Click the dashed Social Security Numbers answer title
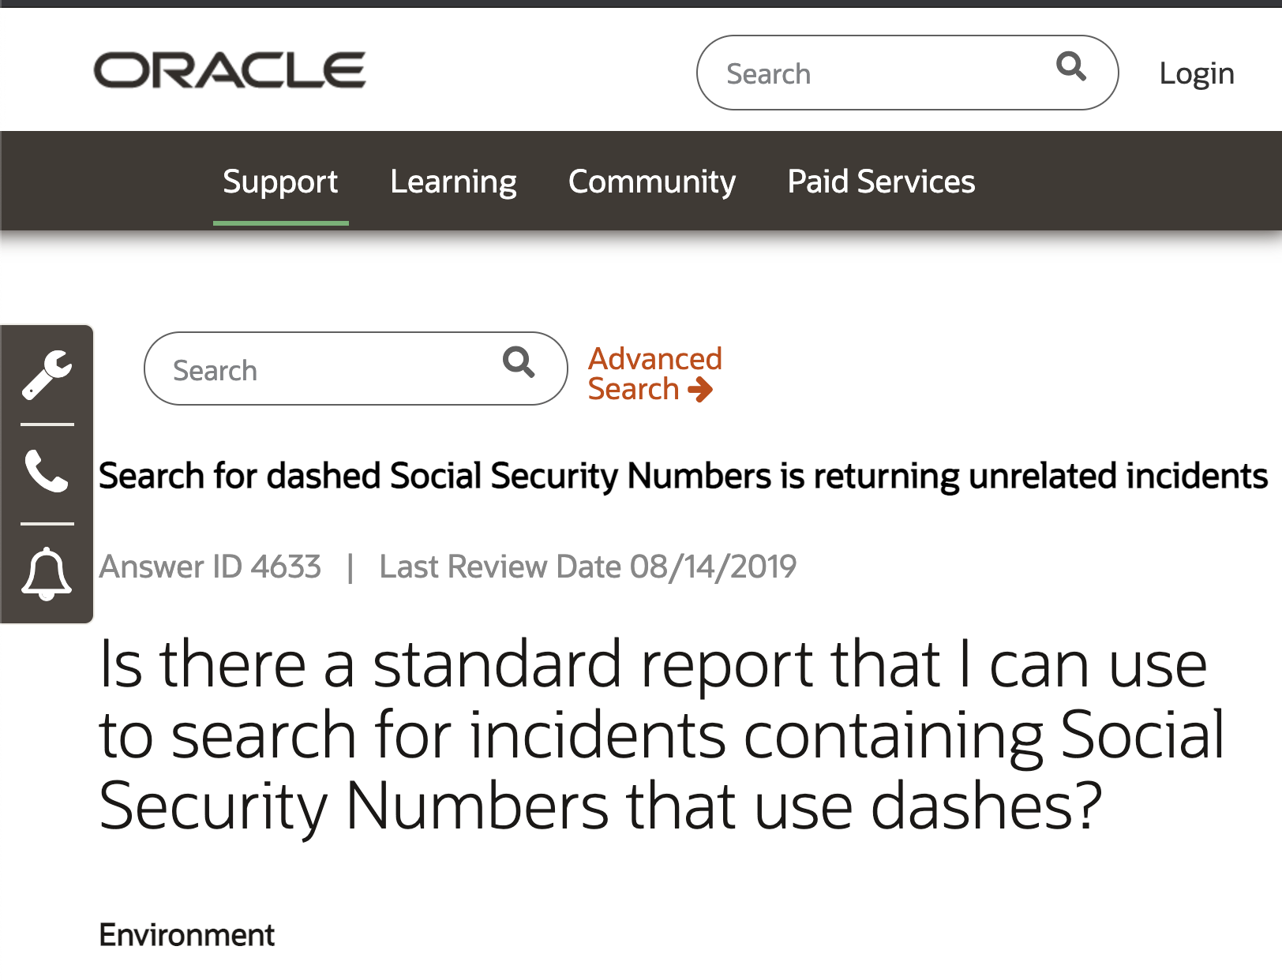 [x=683, y=477]
